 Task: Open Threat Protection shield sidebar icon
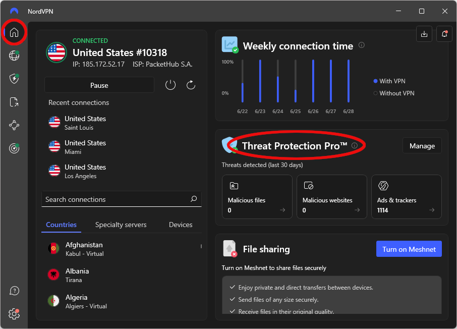[x=14, y=78]
